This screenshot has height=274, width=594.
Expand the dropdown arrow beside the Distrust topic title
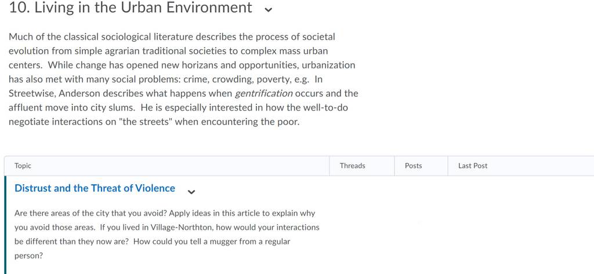(x=191, y=192)
